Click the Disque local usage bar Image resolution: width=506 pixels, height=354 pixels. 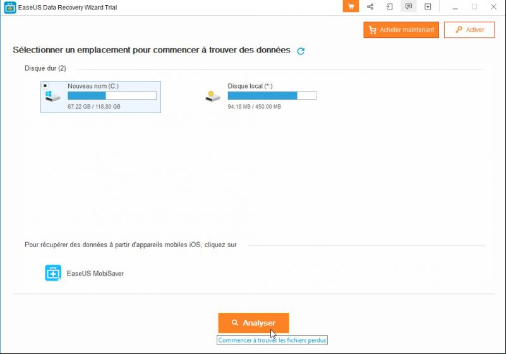(x=272, y=95)
